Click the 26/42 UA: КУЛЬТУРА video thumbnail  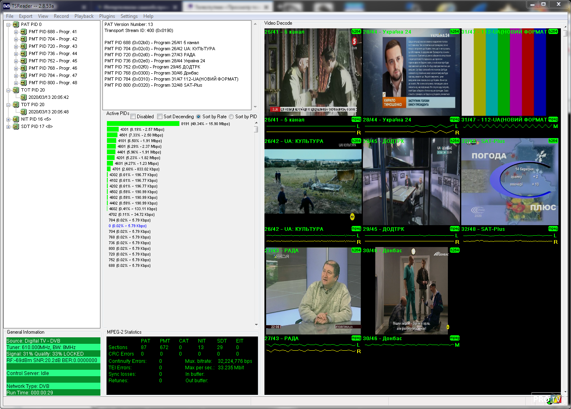point(313,181)
